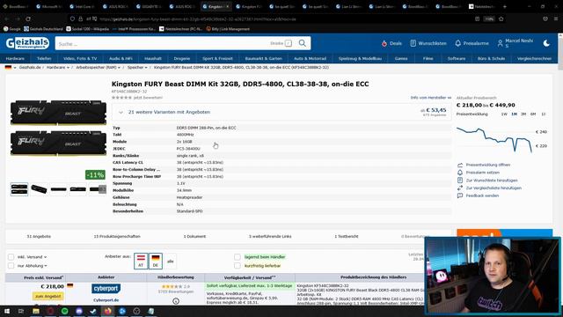Viewport: 563px width, 317px height.
Task: Enable kurzfristig lieferbar checkbox
Action: (x=238, y=266)
